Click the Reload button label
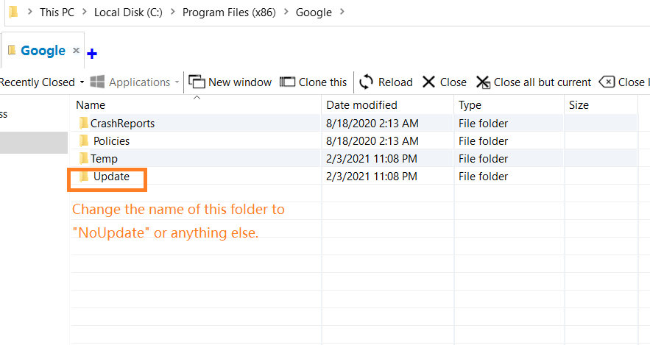650x345 pixels. pyautogui.click(x=395, y=82)
